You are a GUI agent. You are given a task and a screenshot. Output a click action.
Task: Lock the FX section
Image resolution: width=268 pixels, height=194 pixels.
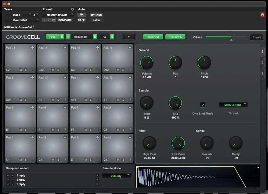pos(112,37)
